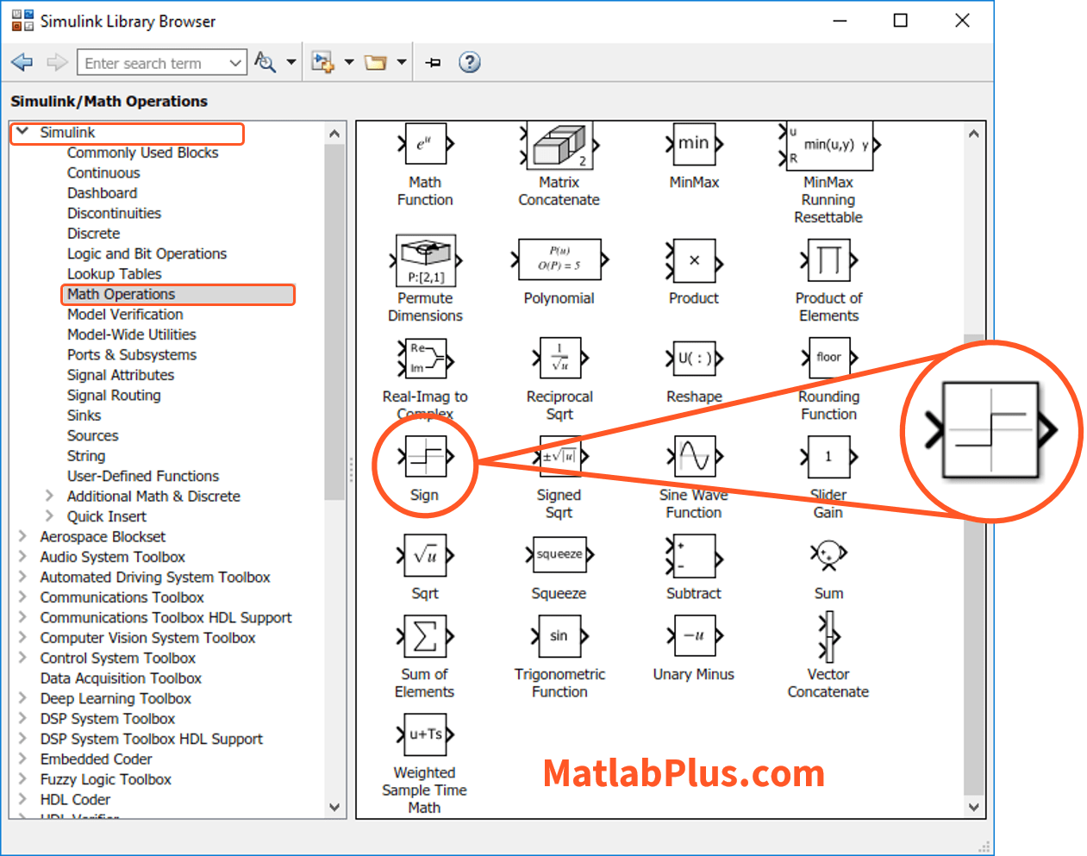Image resolution: width=1087 pixels, height=856 pixels.
Task: Select the Sign block icon
Action: [x=425, y=457]
